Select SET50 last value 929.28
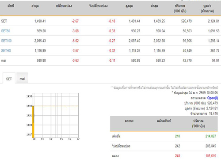Image resolution: width=221 pixels, height=159 pixels. (x=42, y=31)
